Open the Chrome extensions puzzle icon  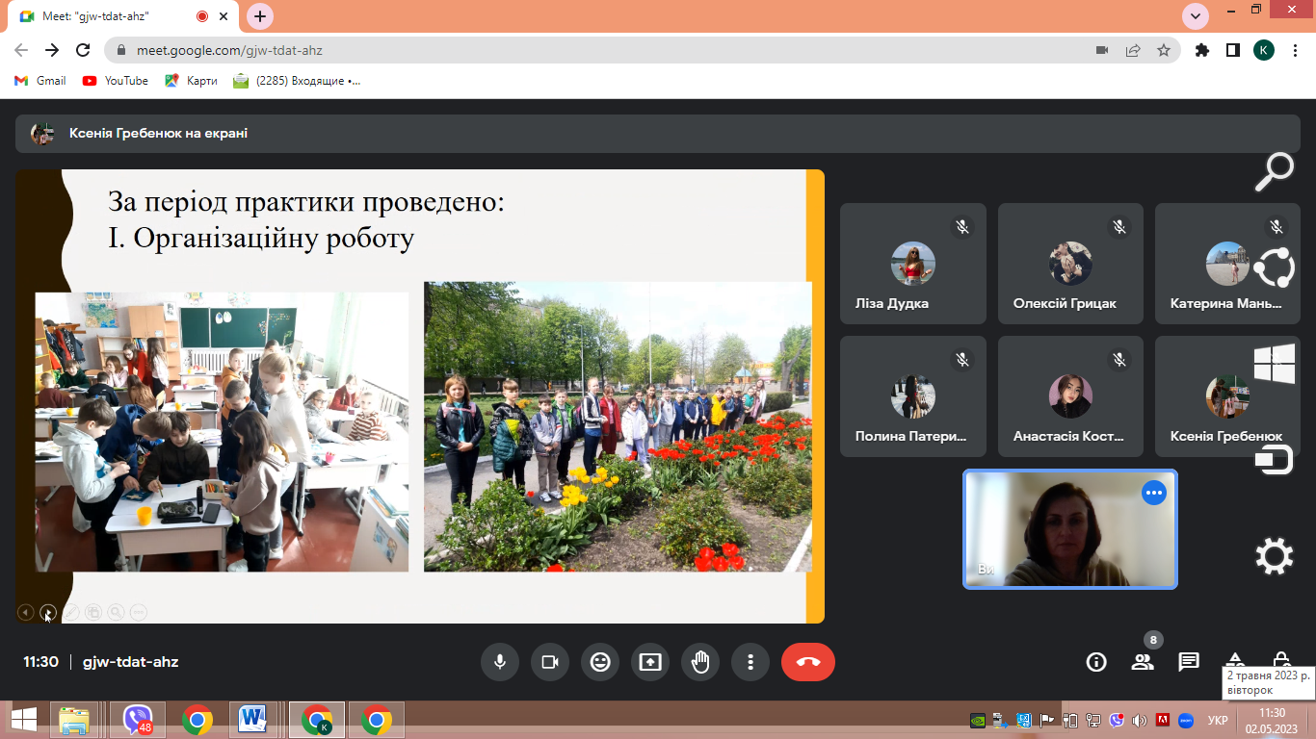pos(1201,50)
